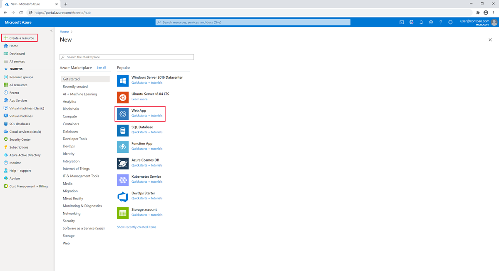Open a new browser tab
This screenshot has width=499, height=271.
tap(66, 4)
